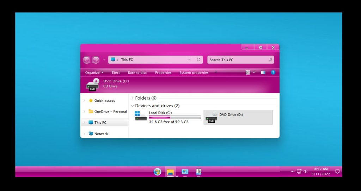Image resolution: width=361 pixels, height=191 pixels.
Task: Open network status tray icon
Action: click(299, 171)
